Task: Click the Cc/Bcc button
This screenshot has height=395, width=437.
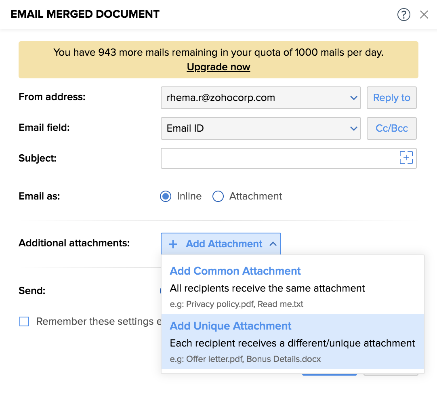Action: (x=391, y=128)
